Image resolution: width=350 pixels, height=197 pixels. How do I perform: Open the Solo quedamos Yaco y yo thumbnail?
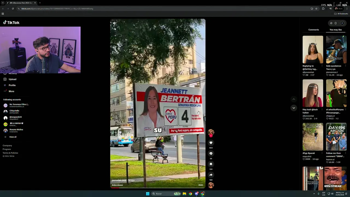pyautogui.click(x=336, y=50)
